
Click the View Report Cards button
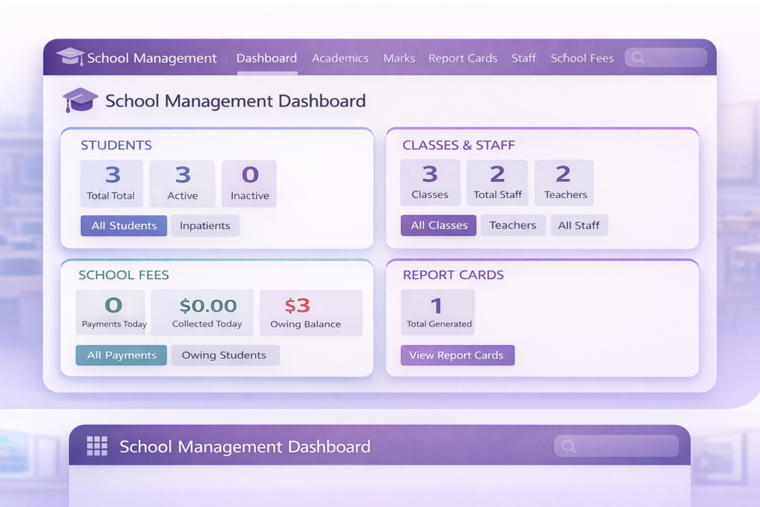click(x=456, y=355)
